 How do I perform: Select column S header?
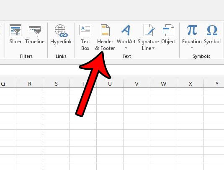(x=56, y=84)
